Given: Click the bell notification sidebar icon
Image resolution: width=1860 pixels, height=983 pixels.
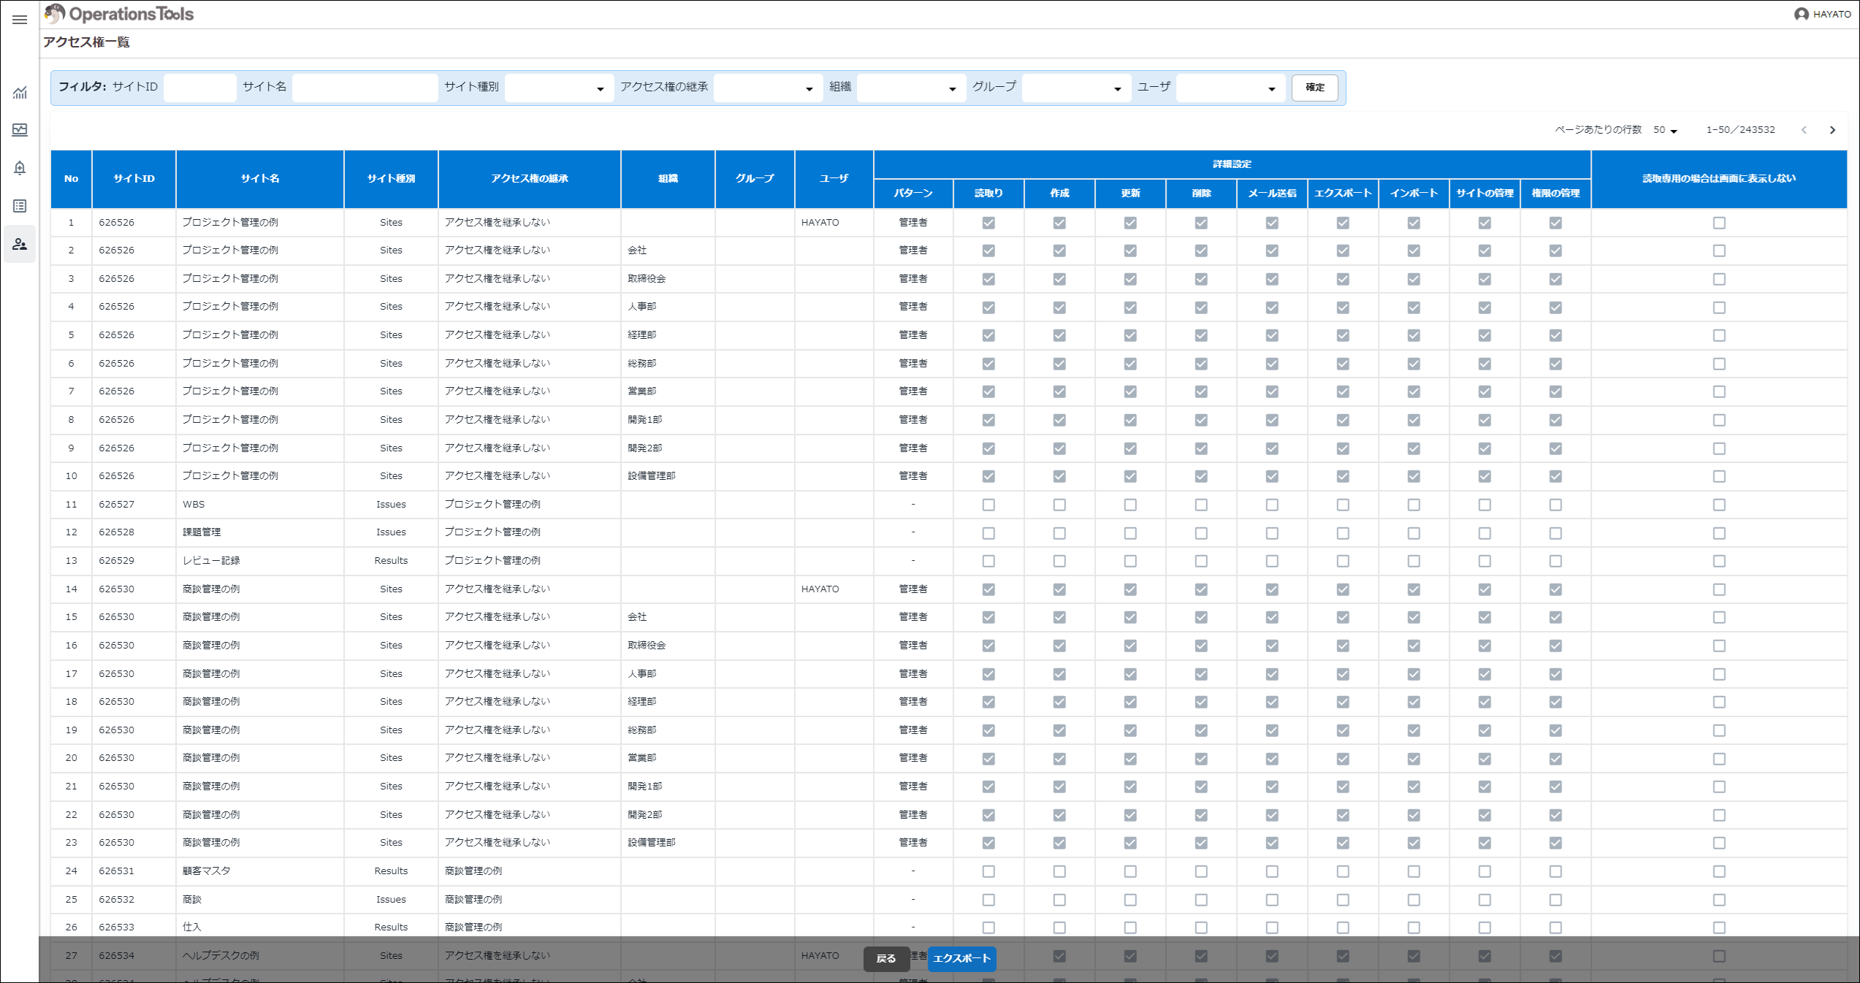Looking at the screenshot, I should 20,168.
